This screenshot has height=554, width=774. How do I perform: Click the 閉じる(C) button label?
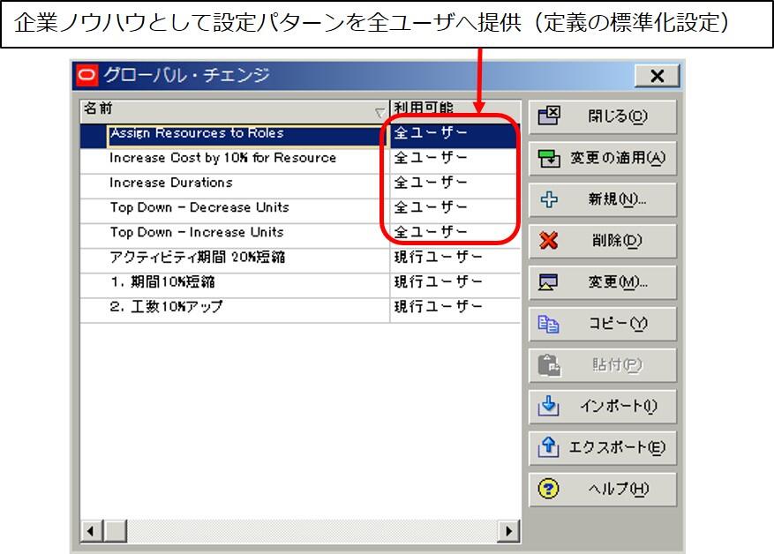(618, 116)
